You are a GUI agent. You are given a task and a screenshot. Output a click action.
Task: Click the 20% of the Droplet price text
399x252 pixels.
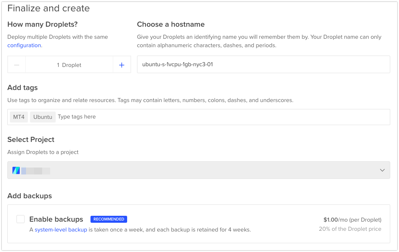point(350,229)
